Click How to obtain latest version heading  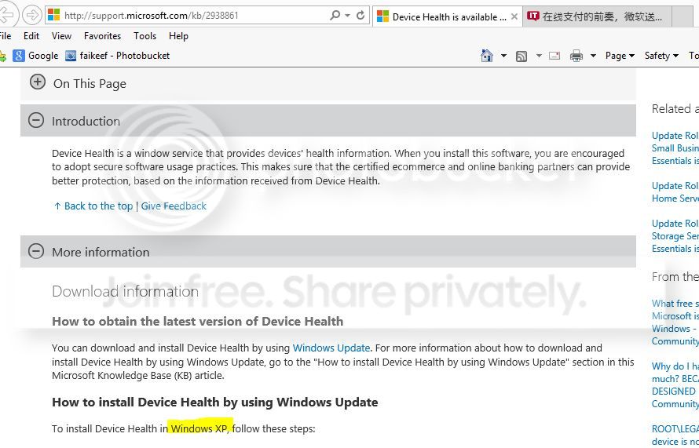(197, 322)
